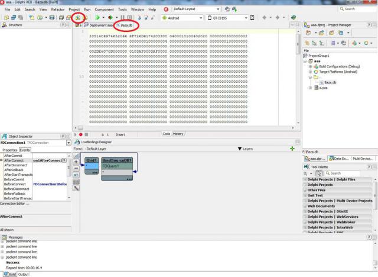Select Baza.db in the Project Manager tree
378x277 pixels.
click(330, 83)
